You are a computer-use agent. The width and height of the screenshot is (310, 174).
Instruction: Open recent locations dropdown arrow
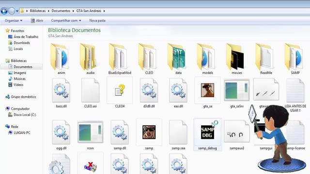(17, 11)
